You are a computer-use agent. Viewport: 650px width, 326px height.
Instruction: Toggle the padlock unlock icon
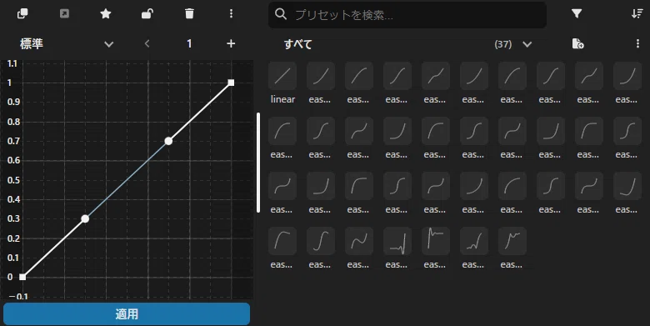[147, 13]
